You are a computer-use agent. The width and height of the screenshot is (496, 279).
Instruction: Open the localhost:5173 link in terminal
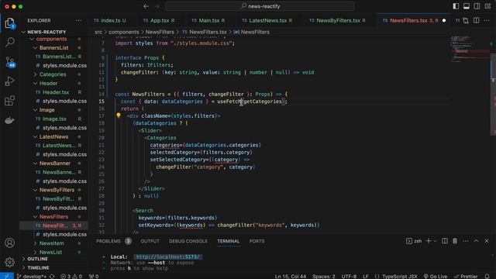(x=167, y=257)
